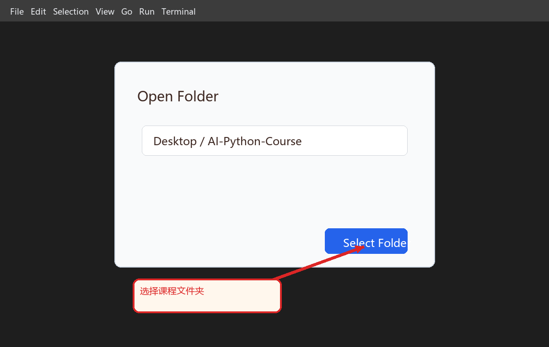Open the Selection menu
Viewport: 549px width, 347px height.
pyautogui.click(x=71, y=11)
